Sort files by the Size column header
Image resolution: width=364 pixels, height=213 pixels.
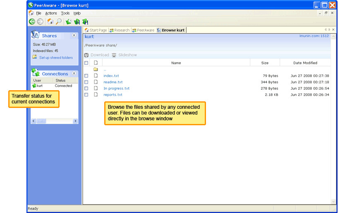coord(265,63)
